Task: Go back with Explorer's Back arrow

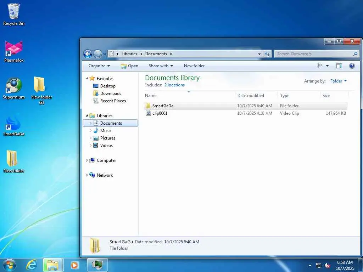Action: click(88, 54)
